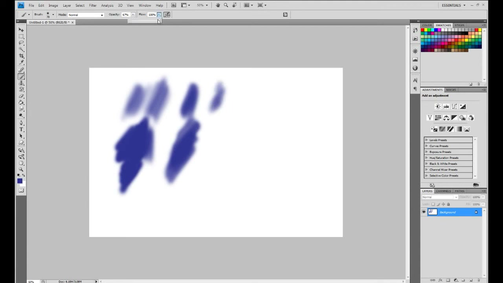This screenshot has height=283, width=503.
Task: Pick the red swatch in Swatches panel
Action: pyautogui.click(x=423, y=30)
